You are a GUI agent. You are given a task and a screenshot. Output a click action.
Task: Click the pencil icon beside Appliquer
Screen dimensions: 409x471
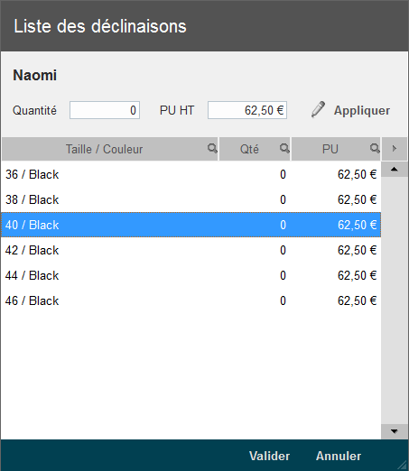click(318, 109)
